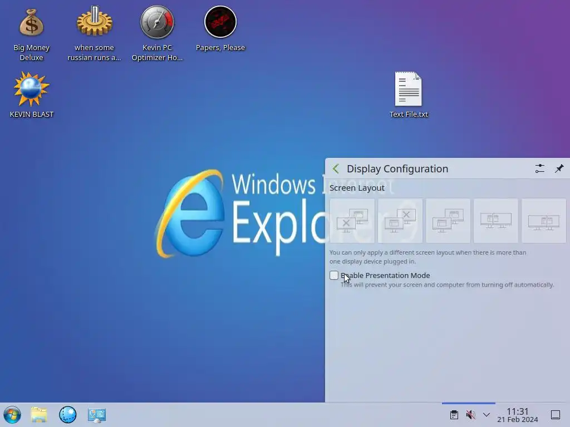This screenshot has width=570, height=427.
Task: Choose third screen layout with both monitors on
Action: point(448,220)
